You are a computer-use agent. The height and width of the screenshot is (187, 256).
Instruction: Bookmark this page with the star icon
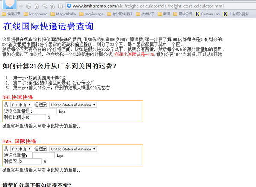coord(52,6)
